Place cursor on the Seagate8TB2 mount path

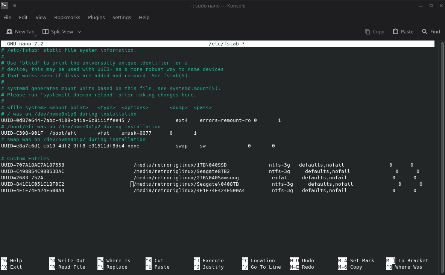tap(181, 171)
